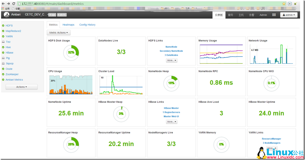Reload the page with browser refresh icon
Viewport: 305px width, 160px height.
(14, 4)
